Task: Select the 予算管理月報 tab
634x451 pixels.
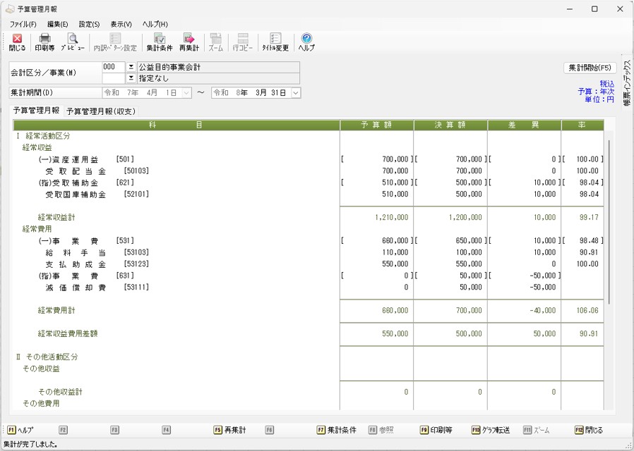Action: (x=36, y=111)
